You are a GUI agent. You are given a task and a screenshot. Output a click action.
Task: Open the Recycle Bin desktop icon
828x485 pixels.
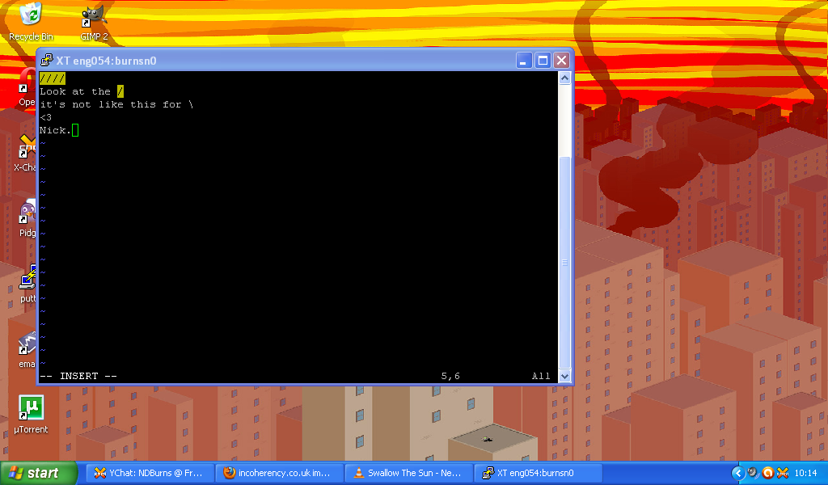[31, 16]
